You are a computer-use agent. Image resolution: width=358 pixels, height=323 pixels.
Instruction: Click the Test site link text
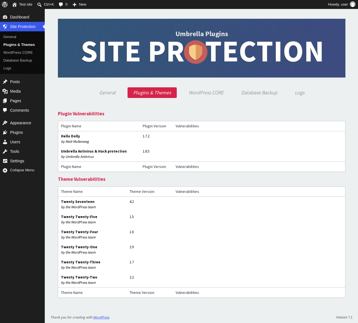click(x=26, y=4)
